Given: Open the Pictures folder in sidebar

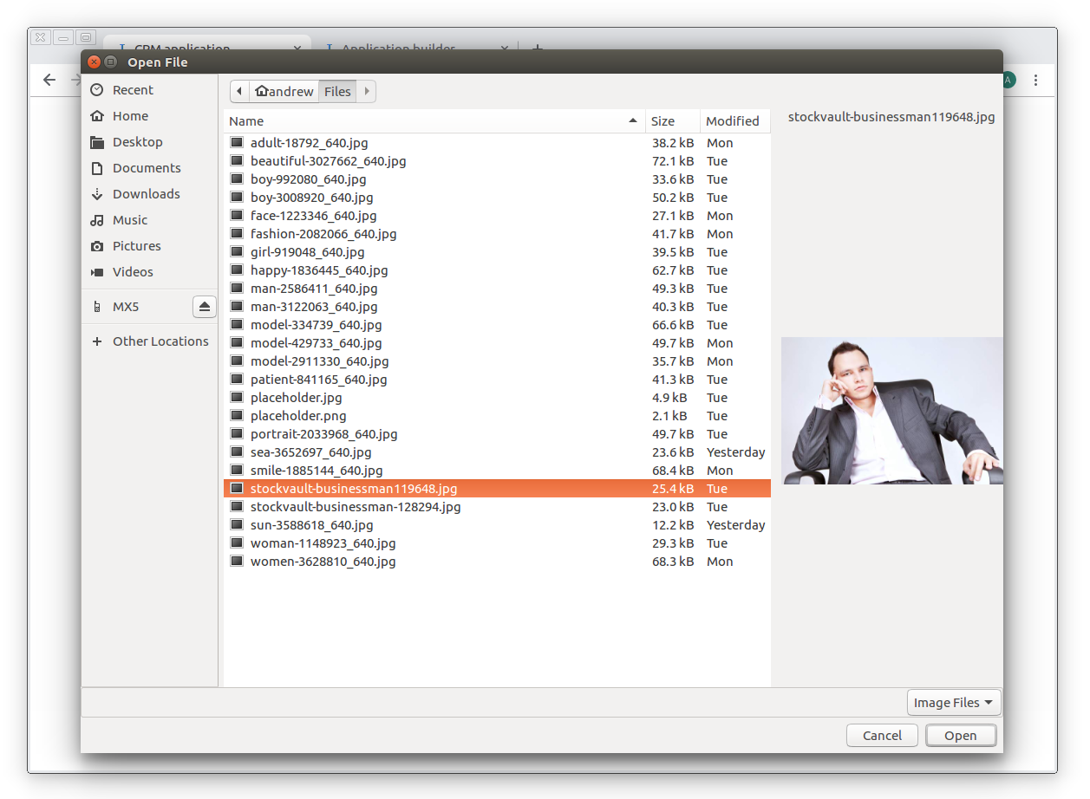Looking at the screenshot, I should 136,246.
